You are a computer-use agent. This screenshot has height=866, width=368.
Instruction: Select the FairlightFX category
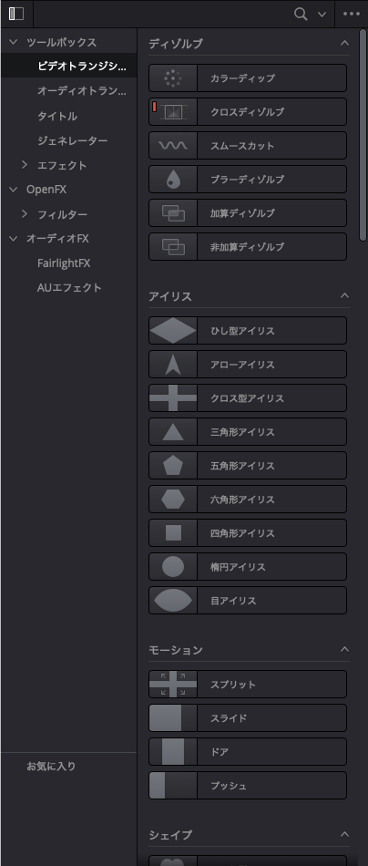click(64, 263)
